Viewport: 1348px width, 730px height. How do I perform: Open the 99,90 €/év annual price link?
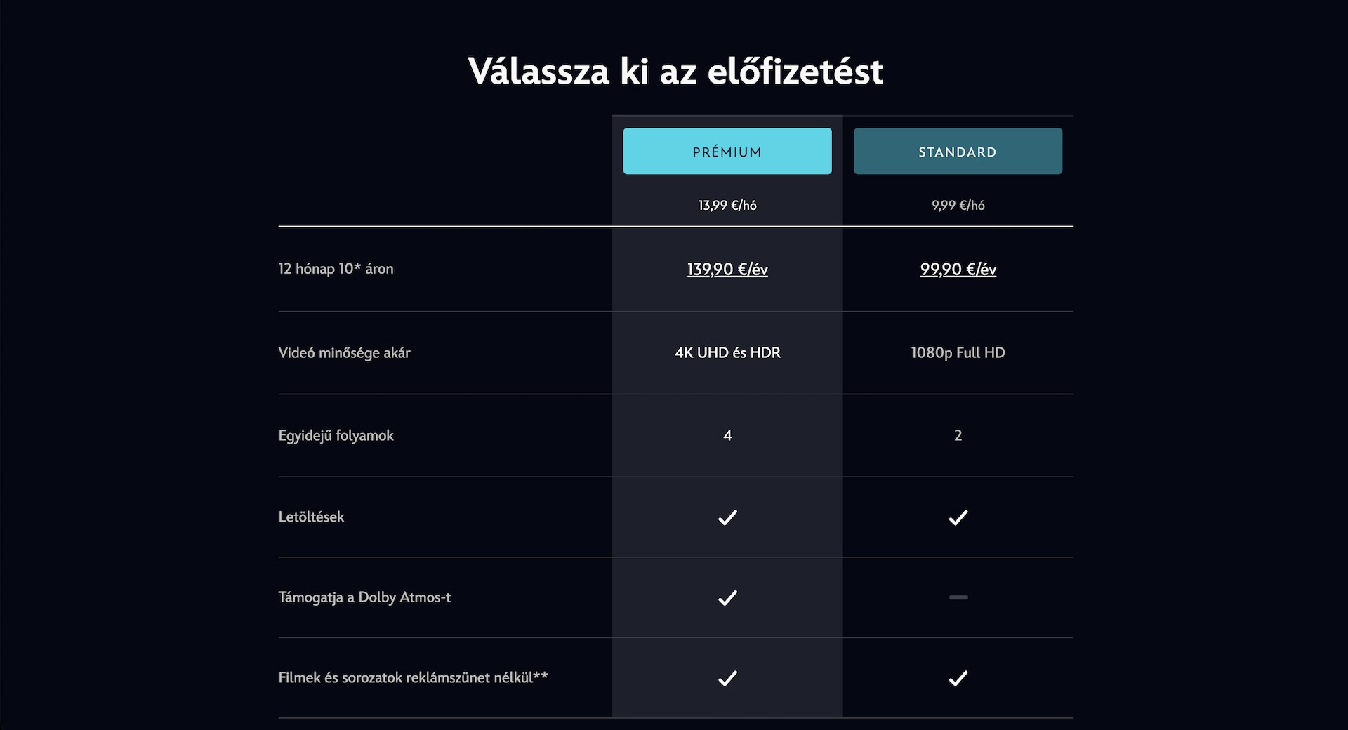click(958, 269)
